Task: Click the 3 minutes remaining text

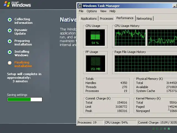Action: 20,81
